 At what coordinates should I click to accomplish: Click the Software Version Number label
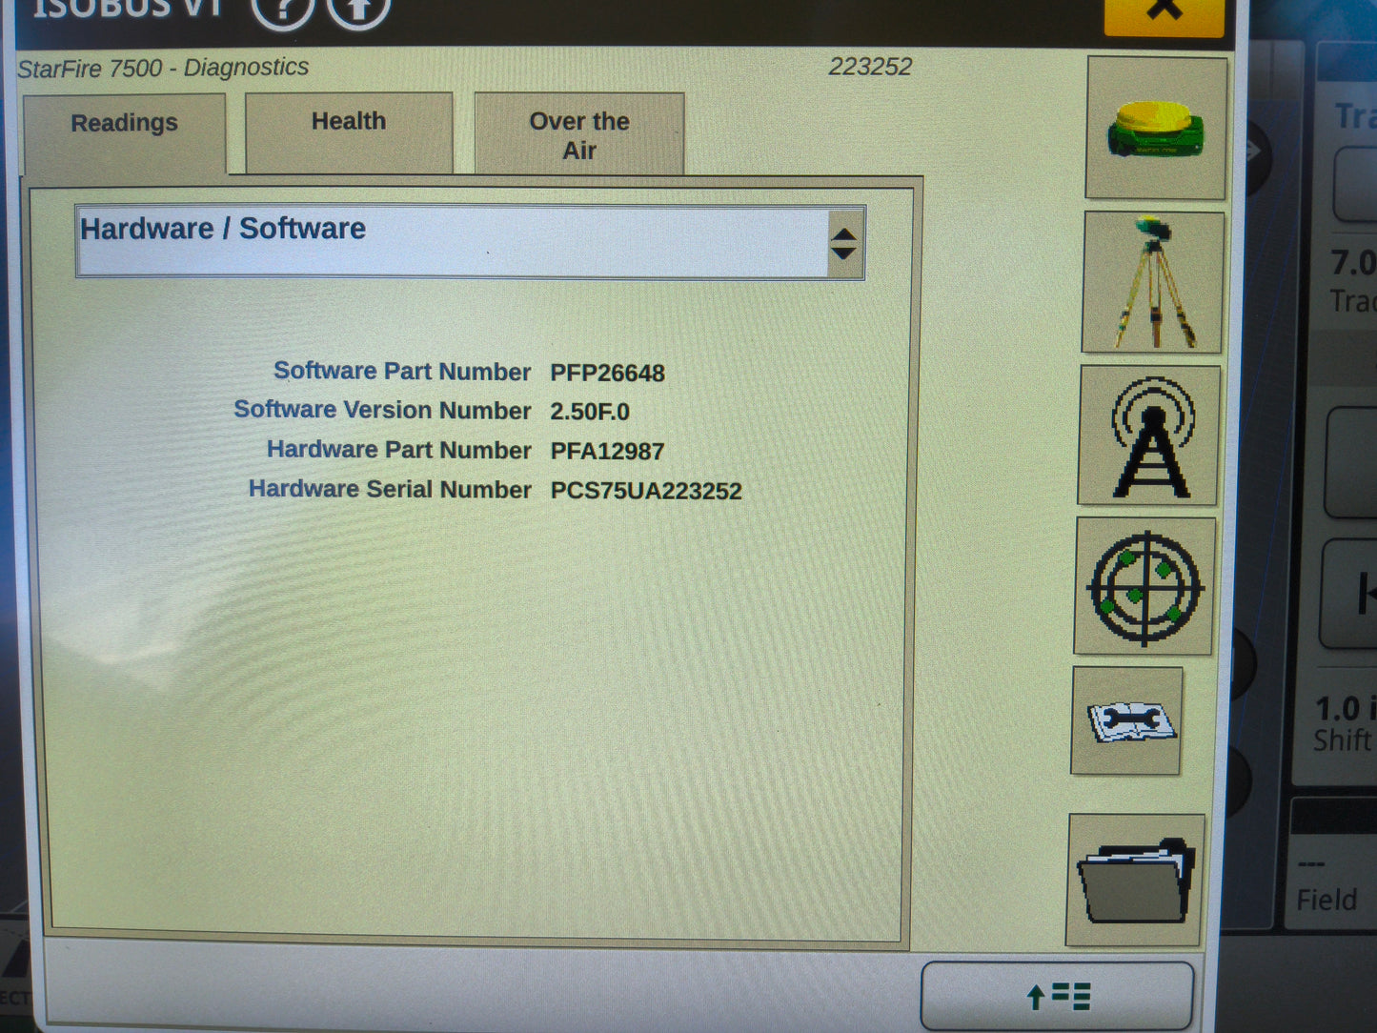point(382,410)
